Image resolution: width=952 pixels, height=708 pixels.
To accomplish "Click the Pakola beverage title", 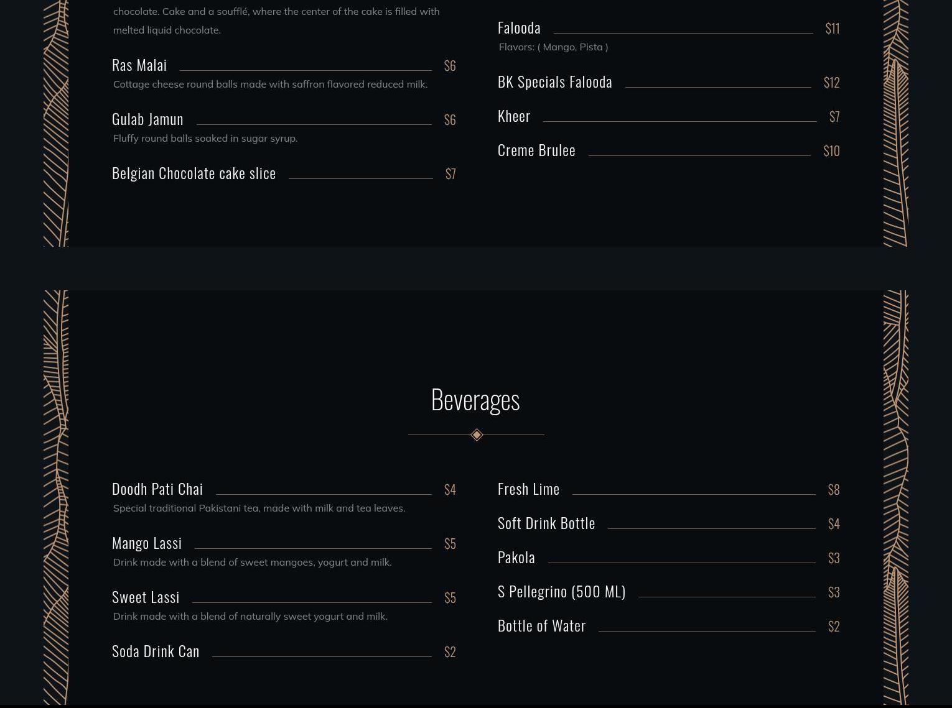I will tap(516, 558).
